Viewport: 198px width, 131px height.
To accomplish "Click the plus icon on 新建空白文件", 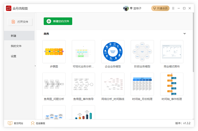I will point(49,21).
